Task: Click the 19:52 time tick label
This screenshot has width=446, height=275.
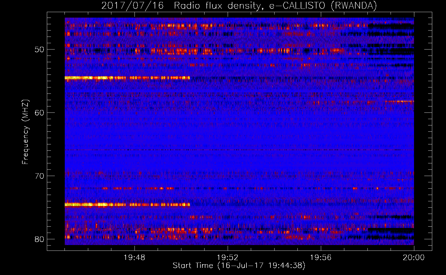Action: tap(228, 258)
